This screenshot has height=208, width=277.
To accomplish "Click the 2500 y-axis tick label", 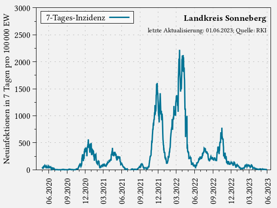I will [22, 35].
